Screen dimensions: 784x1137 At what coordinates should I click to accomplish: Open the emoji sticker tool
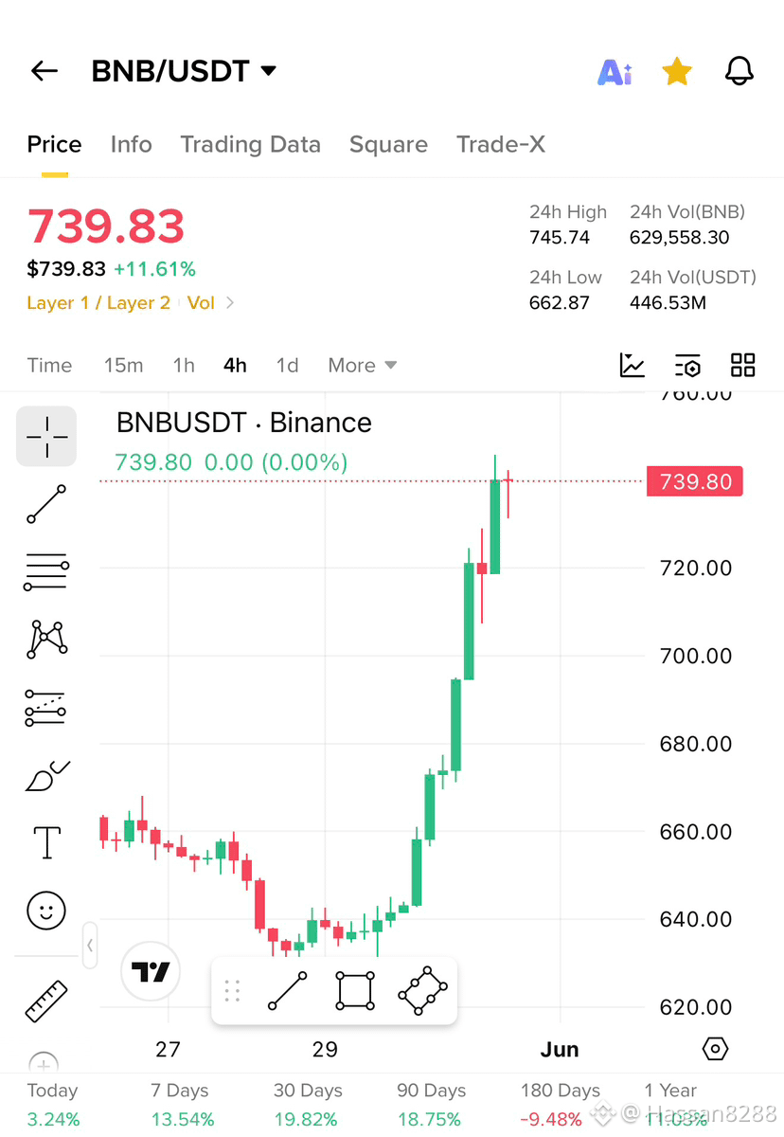(46, 911)
